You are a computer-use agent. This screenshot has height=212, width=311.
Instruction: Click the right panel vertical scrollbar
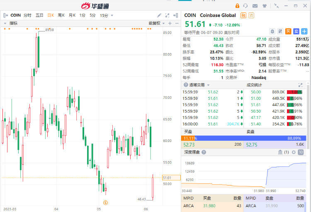click(308, 117)
